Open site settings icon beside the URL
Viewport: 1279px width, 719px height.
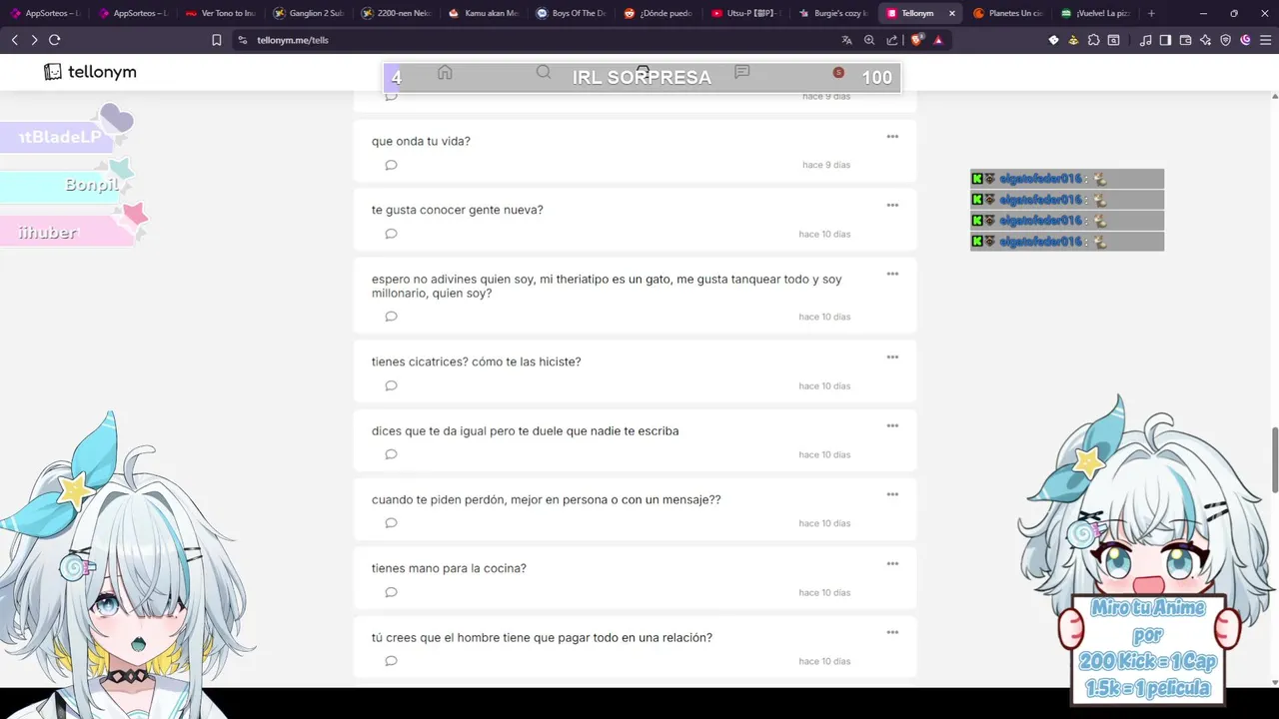(x=242, y=40)
